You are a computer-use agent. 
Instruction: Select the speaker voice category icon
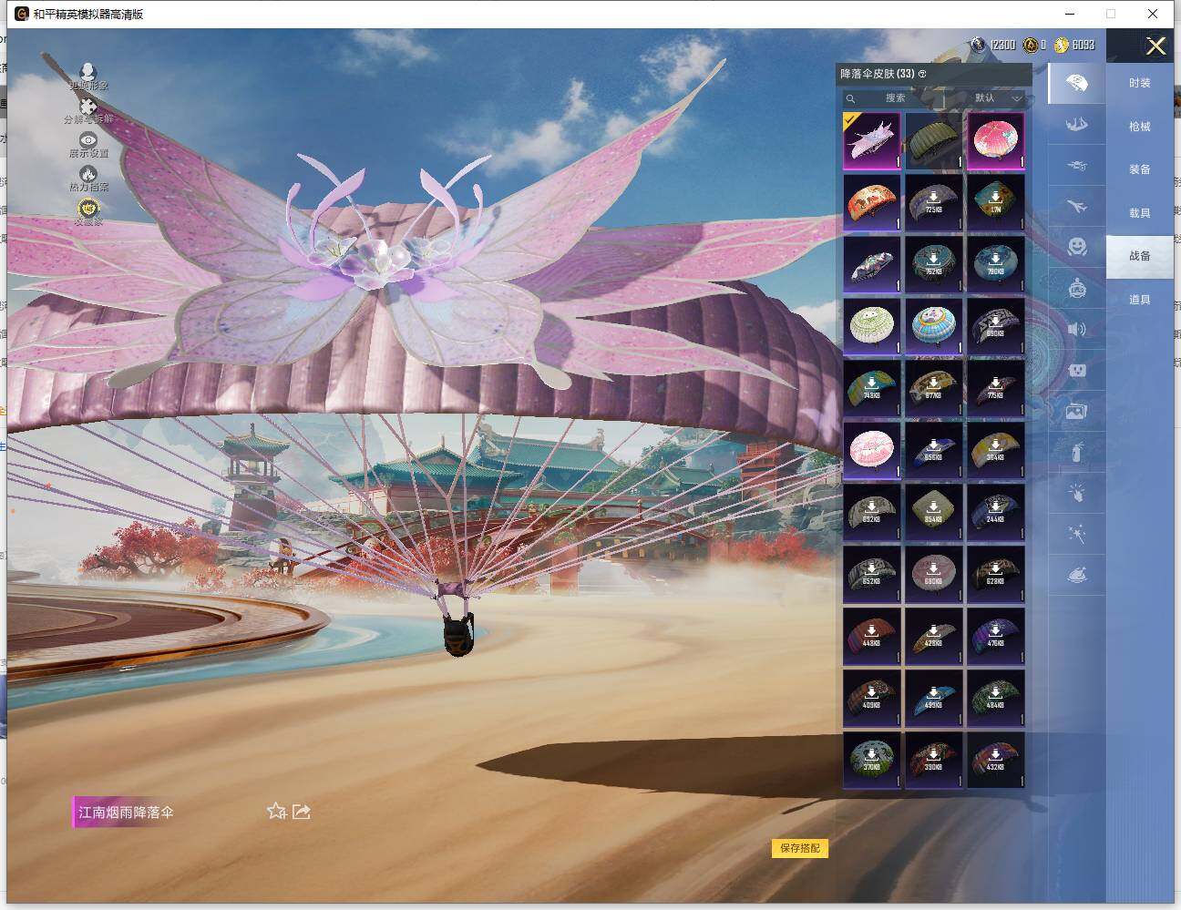(x=1076, y=329)
